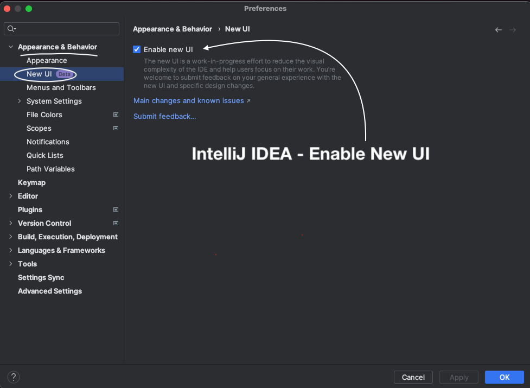This screenshot has width=530, height=388.
Task: Expand the Build, Execution, Deployment section
Action: click(11, 237)
